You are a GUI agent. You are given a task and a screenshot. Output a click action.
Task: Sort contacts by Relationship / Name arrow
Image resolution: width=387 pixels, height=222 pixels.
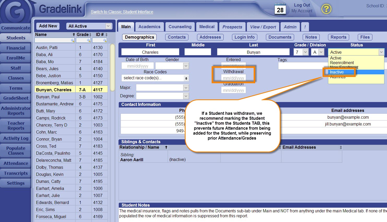pos(166,147)
